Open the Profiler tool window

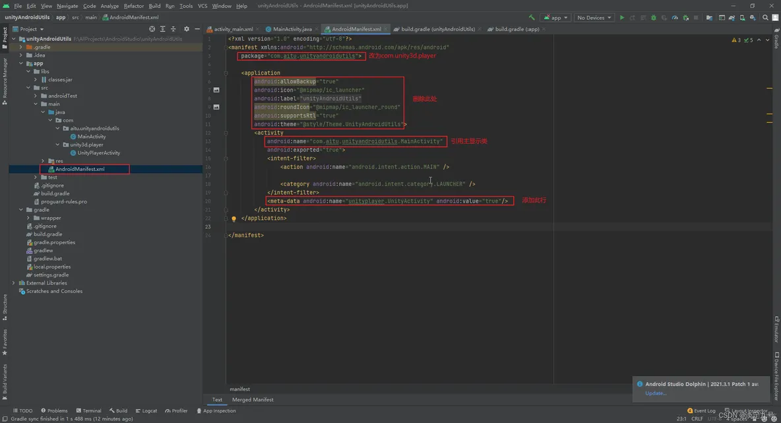pyautogui.click(x=176, y=411)
